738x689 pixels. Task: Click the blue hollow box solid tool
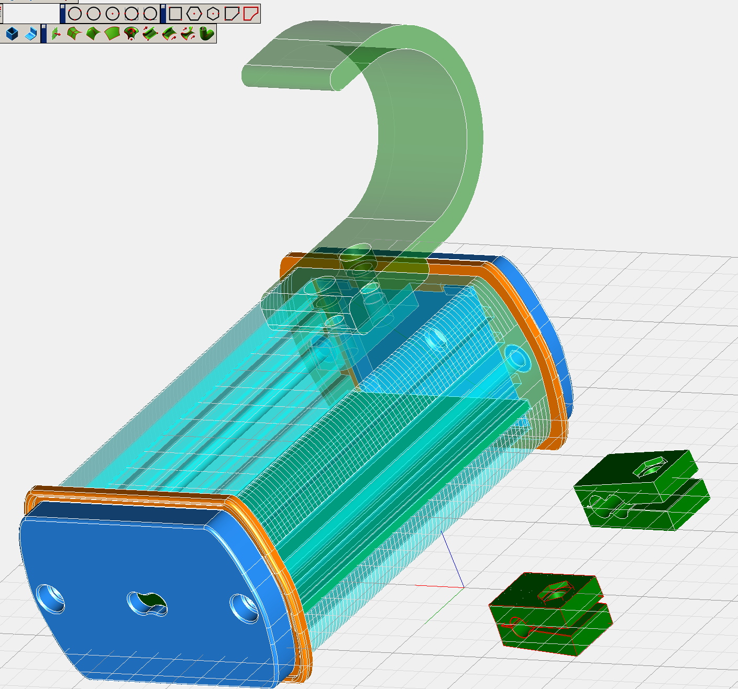point(12,34)
